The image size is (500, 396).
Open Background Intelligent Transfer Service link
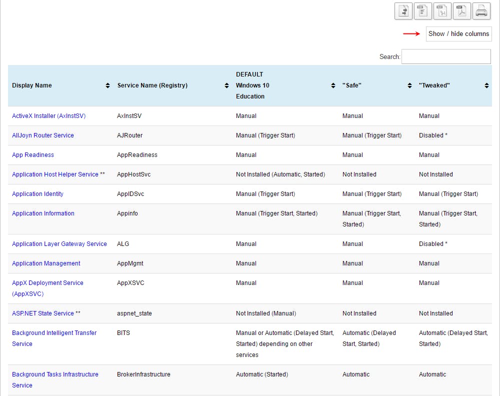coord(54,333)
